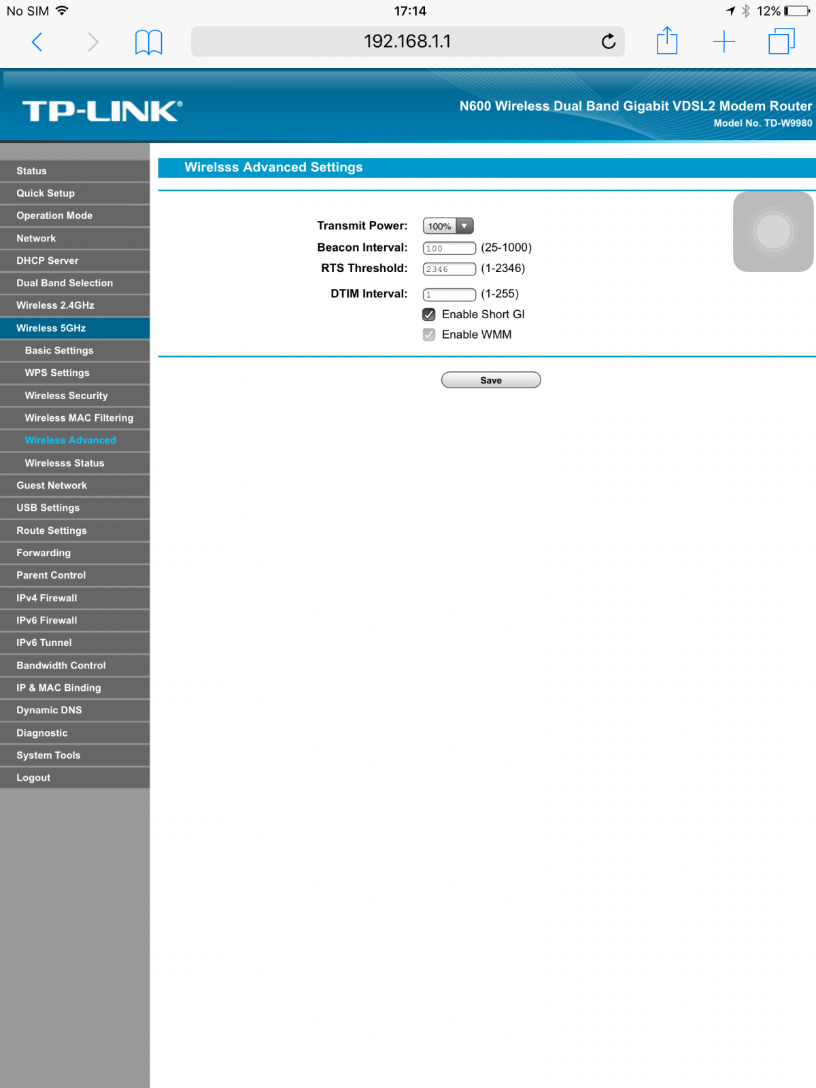
Task: Open Wireless MAC Filtering
Action: point(75,418)
